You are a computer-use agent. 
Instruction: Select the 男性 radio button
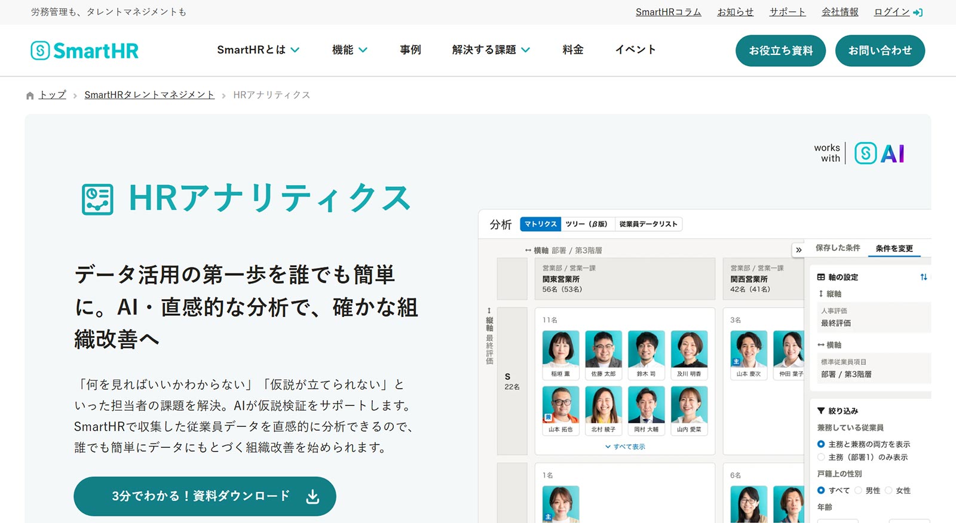(858, 490)
